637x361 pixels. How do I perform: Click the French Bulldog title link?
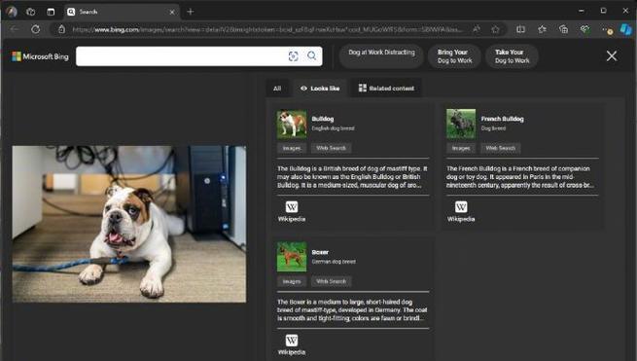point(502,119)
